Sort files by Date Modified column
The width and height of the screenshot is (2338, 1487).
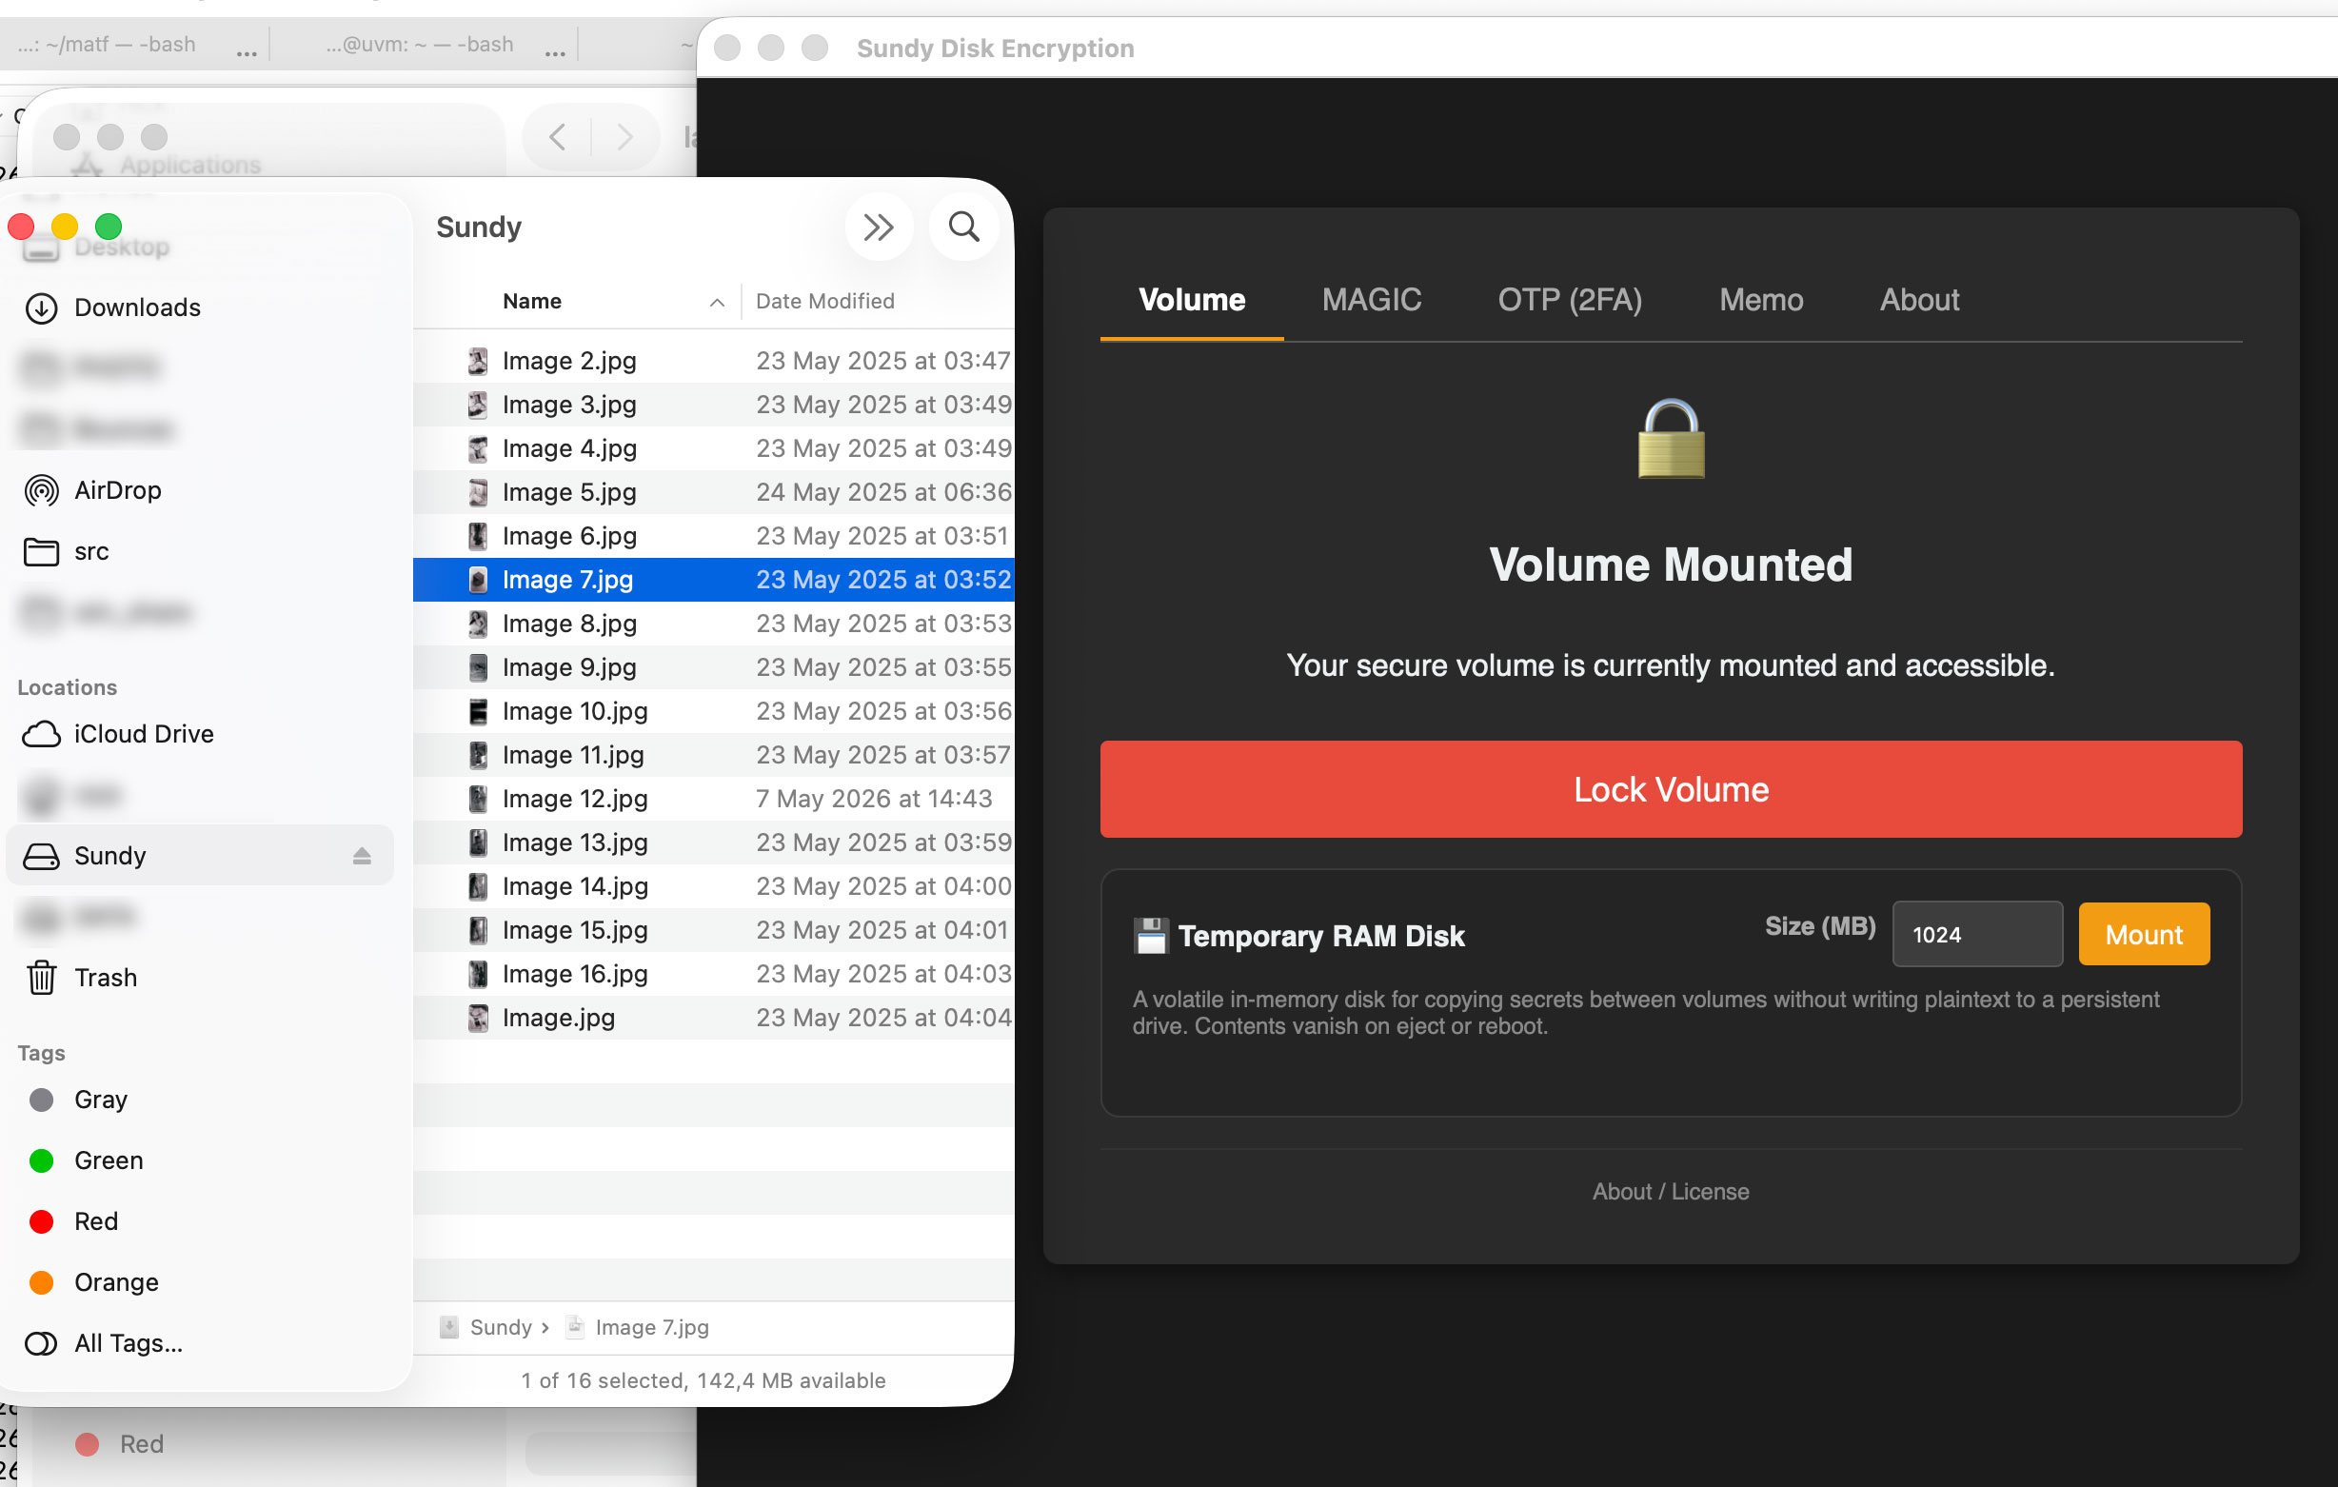pos(824,301)
